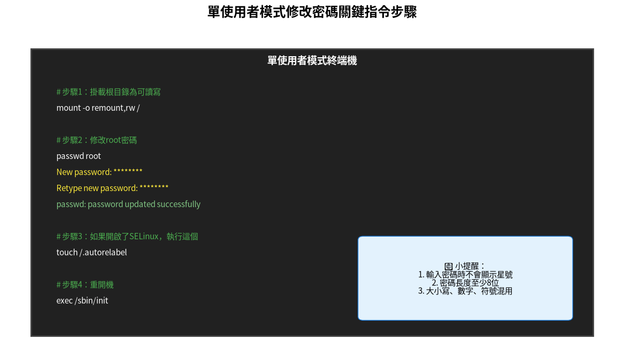
Task: Click the terminal heading 單使用者模式終端機
Action: tap(312, 60)
